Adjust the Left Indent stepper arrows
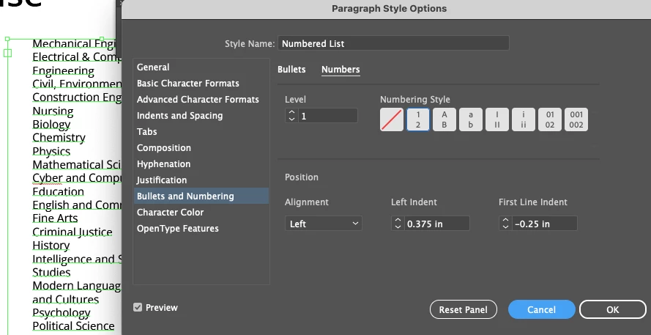Viewport: 651px width, 335px height. pos(398,224)
